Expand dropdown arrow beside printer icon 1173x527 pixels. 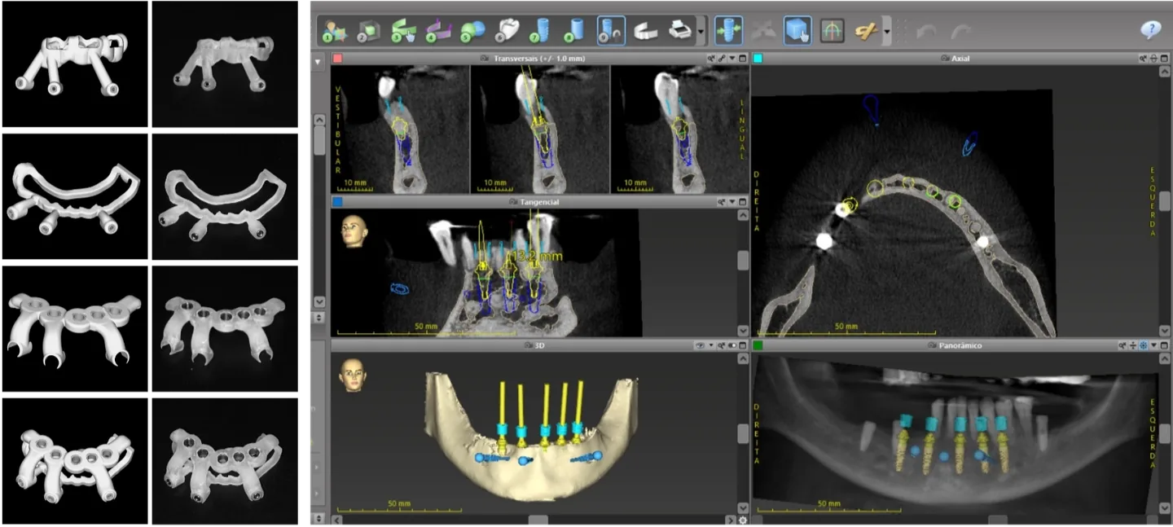[x=701, y=31]
